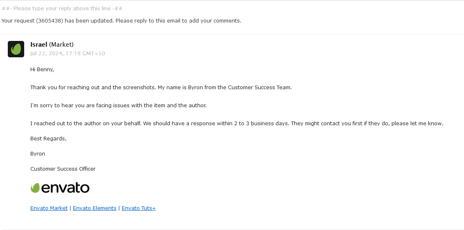
Task: Open the Envato Market link
Action: click(x=49, y=208)
